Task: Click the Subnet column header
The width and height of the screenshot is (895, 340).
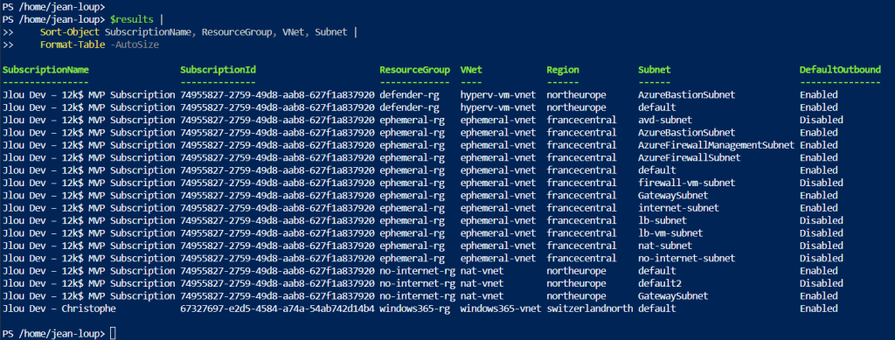Action: 654,70
